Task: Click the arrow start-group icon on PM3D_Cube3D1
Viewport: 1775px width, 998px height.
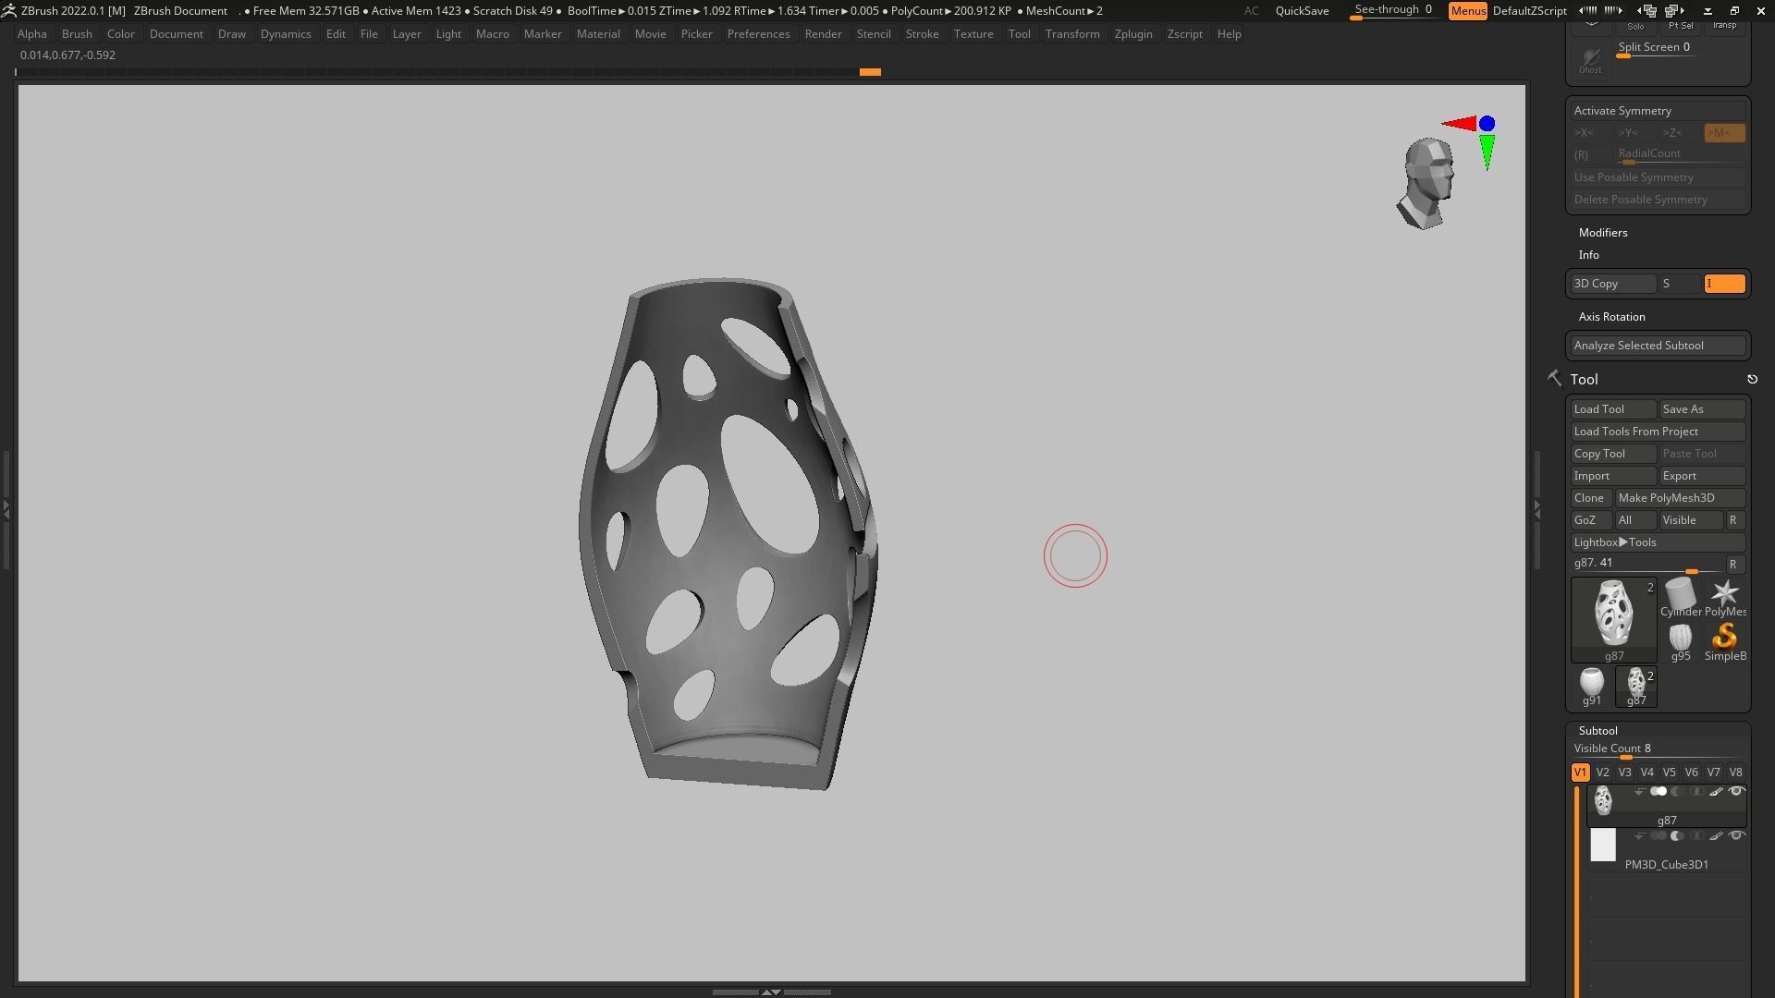Action: [x=1639, y=836]
